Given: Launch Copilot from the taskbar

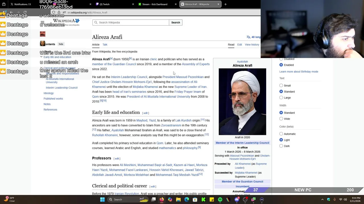Looking at the screenshot, I should coord(170,199).
